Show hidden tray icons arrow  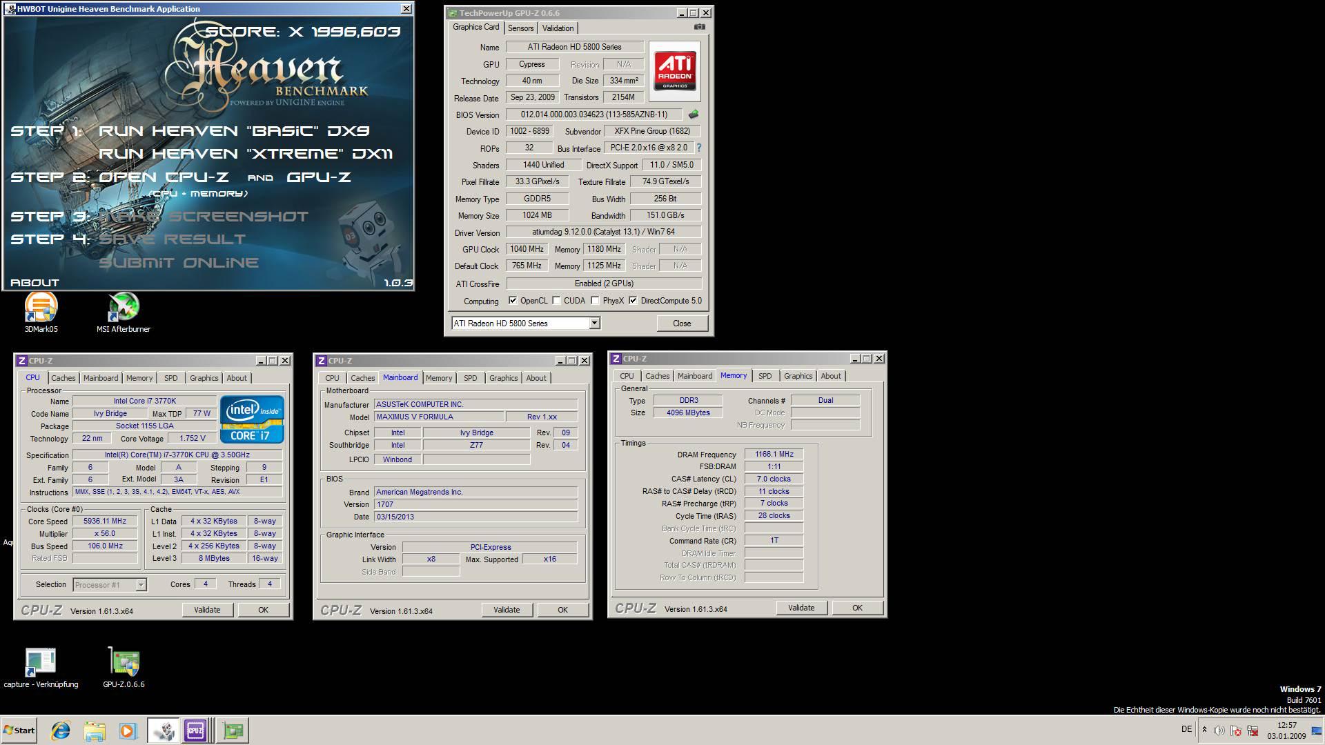(1204, 730)
